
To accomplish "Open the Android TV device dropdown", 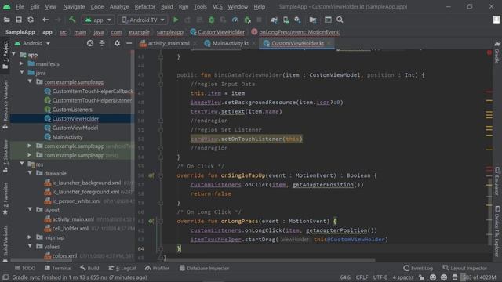I will tap(143, 20).
